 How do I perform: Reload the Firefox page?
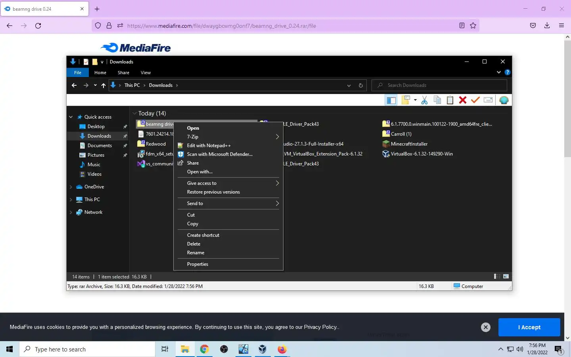38,26
